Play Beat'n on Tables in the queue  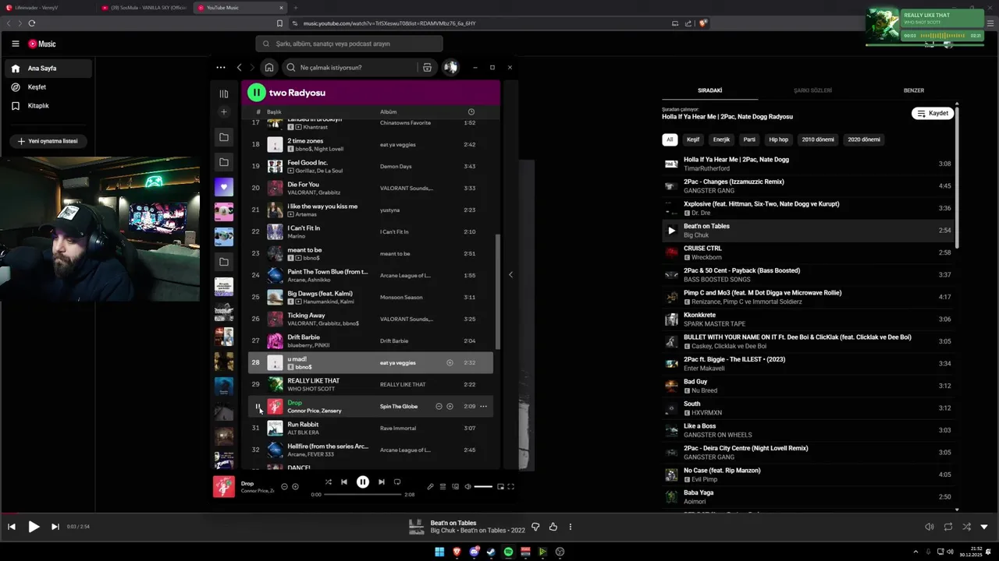671,231
